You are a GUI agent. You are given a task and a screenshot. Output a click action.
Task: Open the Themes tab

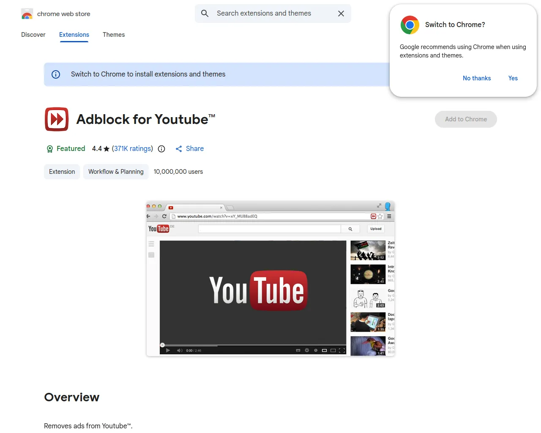click(x=114, y=35)
